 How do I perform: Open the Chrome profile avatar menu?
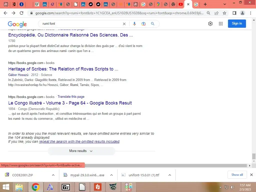pos(242,13)
